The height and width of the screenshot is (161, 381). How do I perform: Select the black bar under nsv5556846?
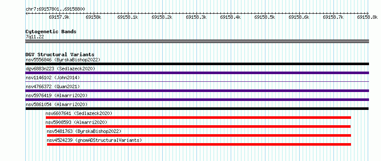click(x=197, y=64)
